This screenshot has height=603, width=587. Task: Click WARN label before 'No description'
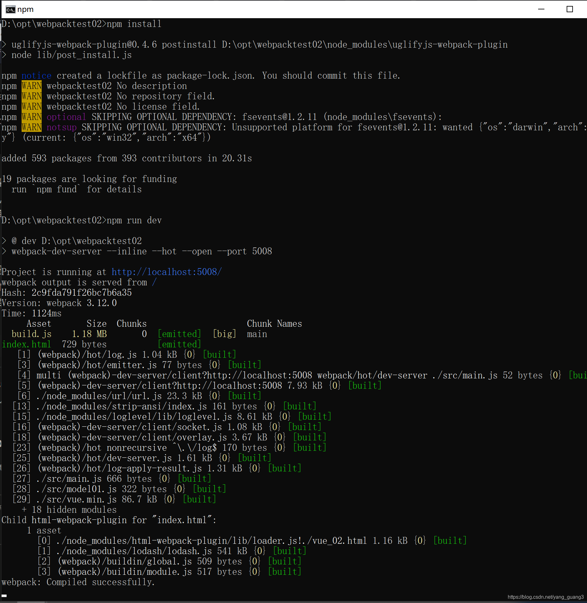(32, 86)
